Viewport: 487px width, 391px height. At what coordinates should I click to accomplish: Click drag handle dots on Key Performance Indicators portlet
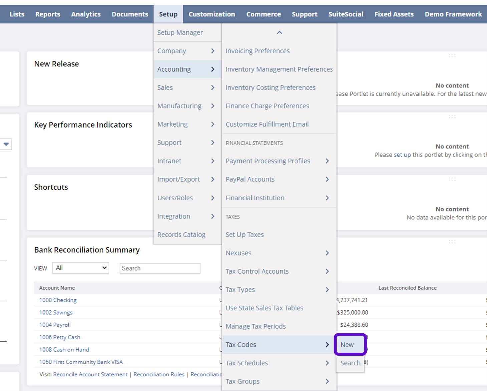click(452, 117)
